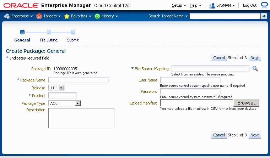Focus the File Source Mapping field
The height and width of the screenshot is (158, 270).
211,68
